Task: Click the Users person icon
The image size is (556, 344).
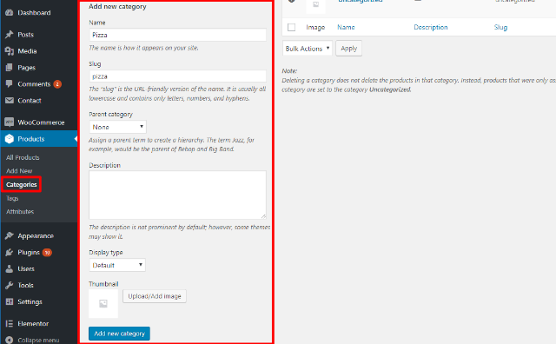Action: click(x=10, y=268)
